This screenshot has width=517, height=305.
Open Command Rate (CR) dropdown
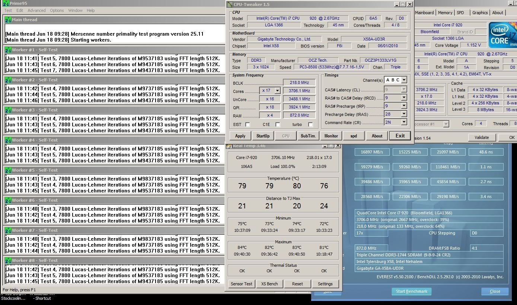tap(404, 122)
